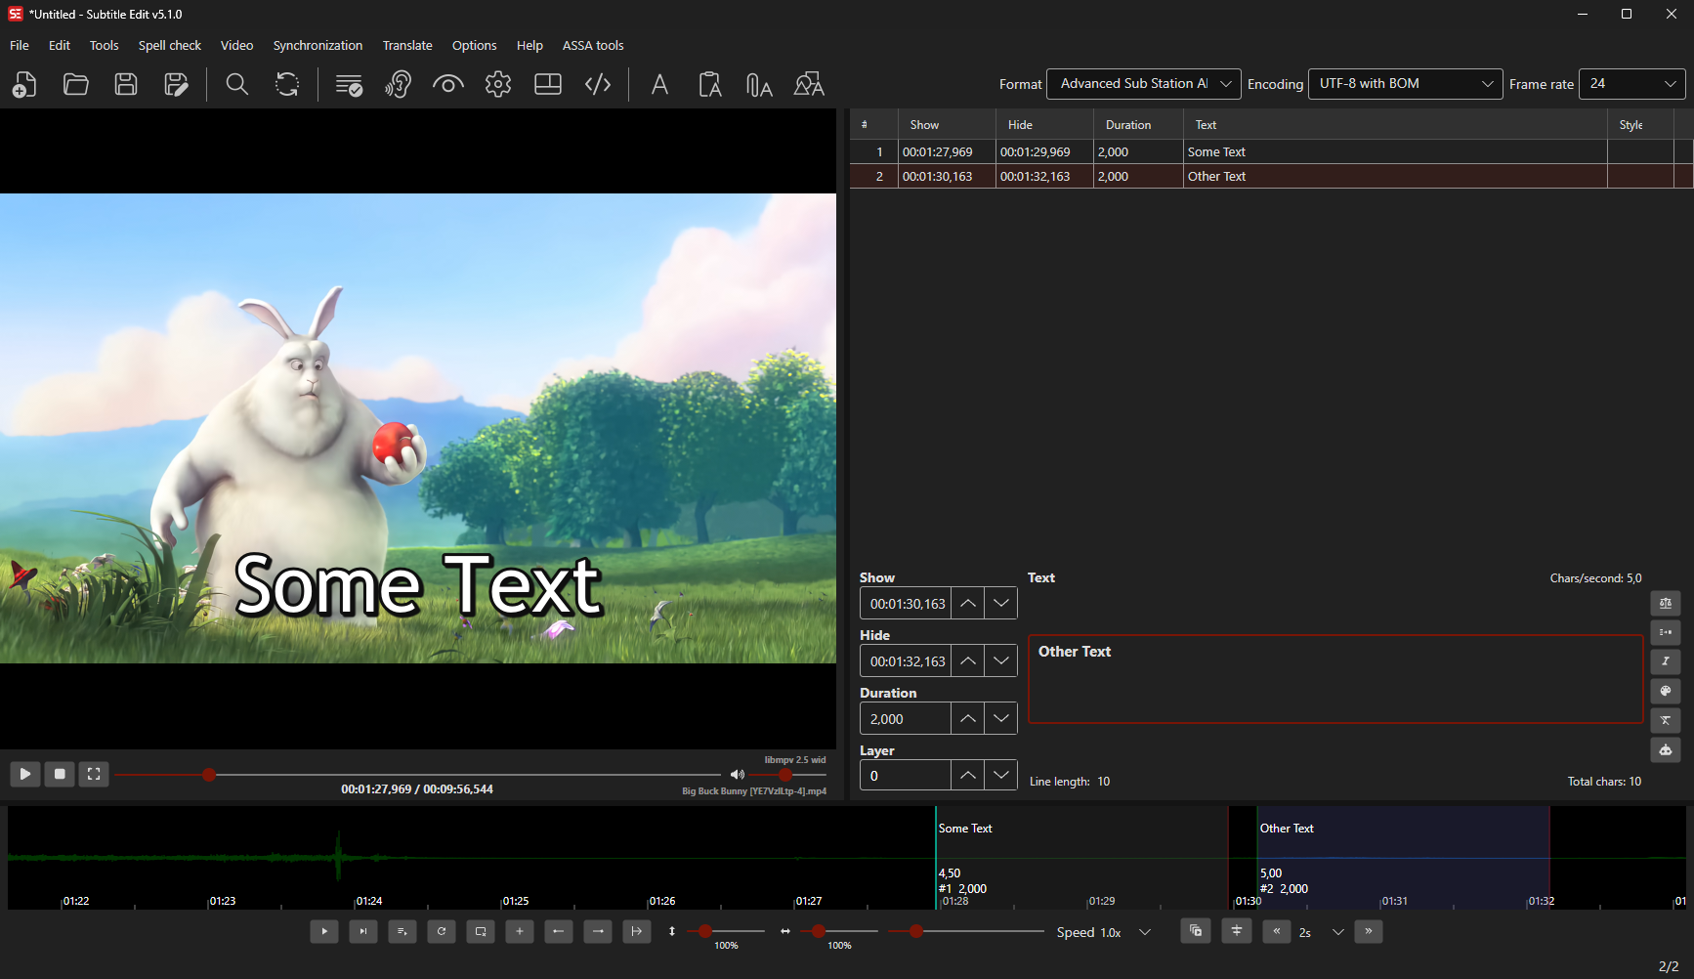
Task: Create a new subtitle file
Action: pos(24,85)
